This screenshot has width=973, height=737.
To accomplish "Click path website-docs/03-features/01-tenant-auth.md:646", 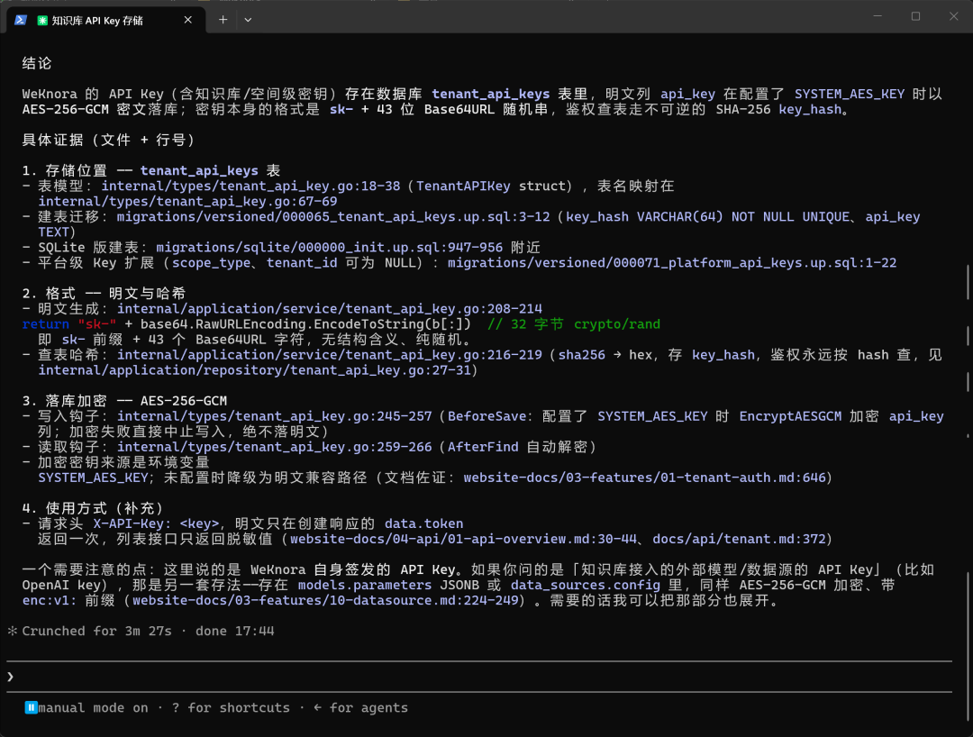I will pyautogui.click(x=645, y=478).
